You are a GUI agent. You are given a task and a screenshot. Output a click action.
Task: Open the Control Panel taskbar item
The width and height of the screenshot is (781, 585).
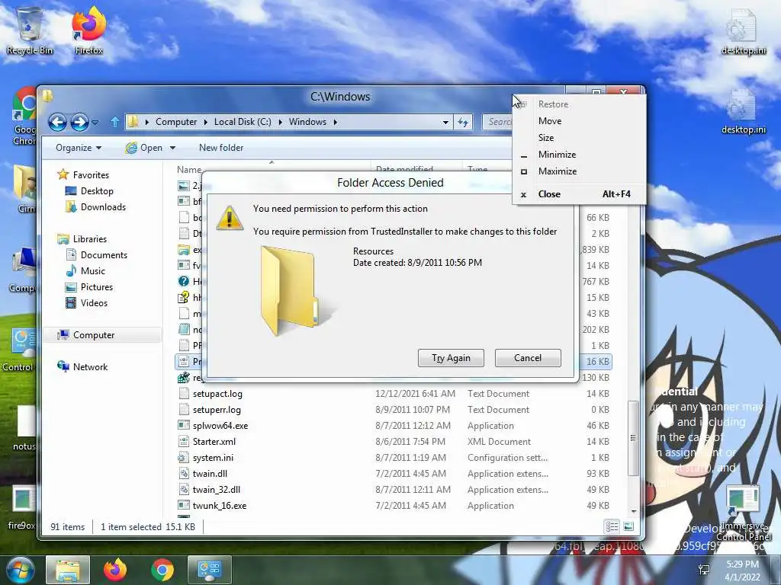210,570
